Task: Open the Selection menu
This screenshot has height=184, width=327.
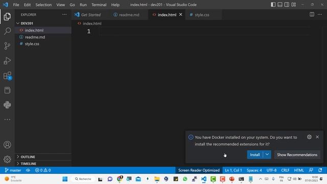Action: pyautogui.click(x=43, y=5)
